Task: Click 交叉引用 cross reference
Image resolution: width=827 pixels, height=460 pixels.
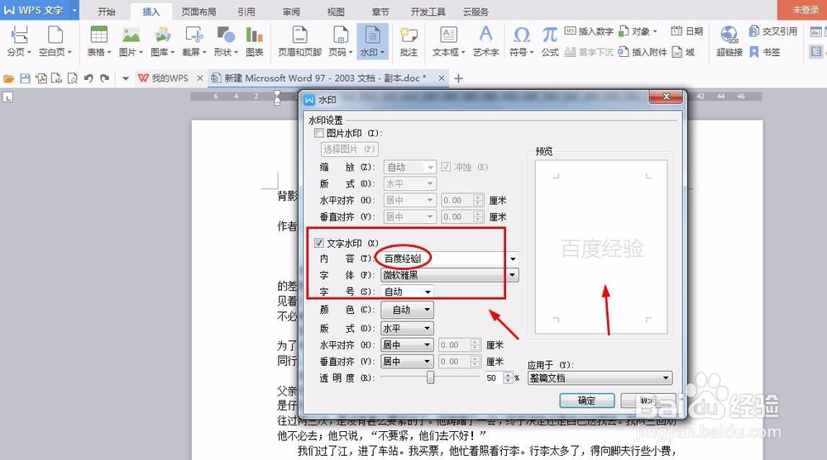Action: click(x=773, y=31)
